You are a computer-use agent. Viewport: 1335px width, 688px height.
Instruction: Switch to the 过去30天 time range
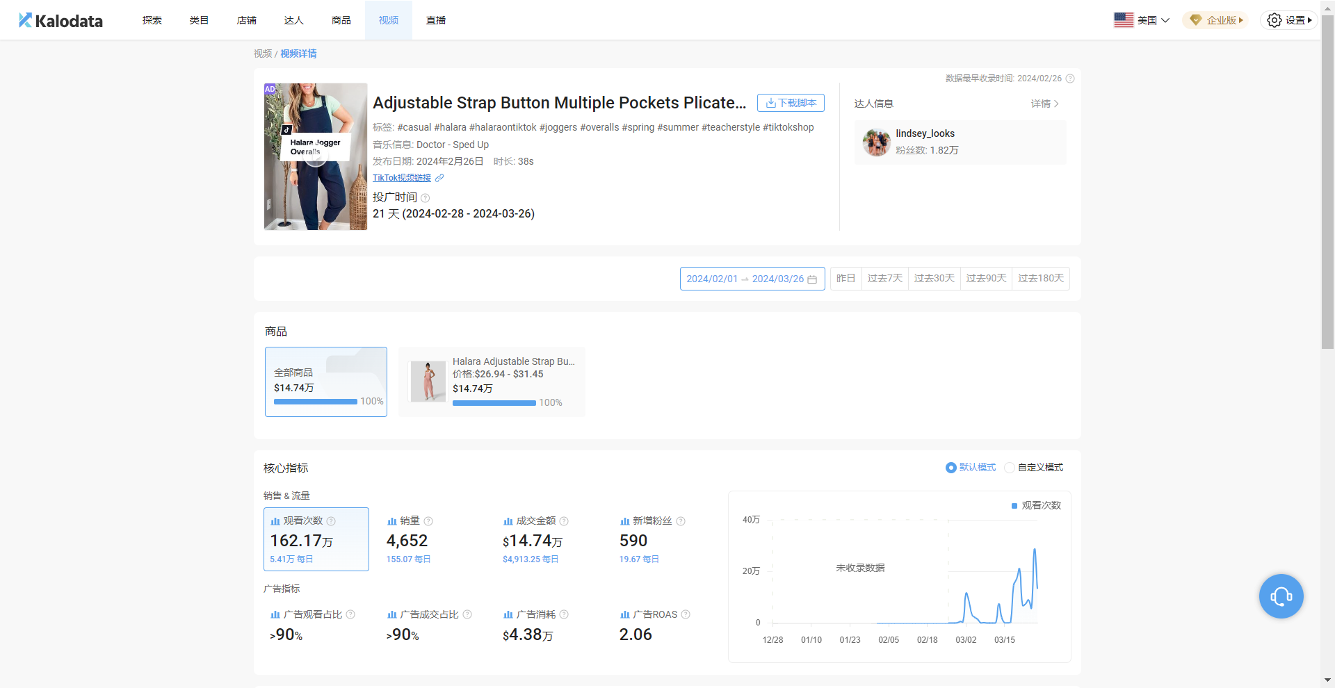(x=934, y=279)
